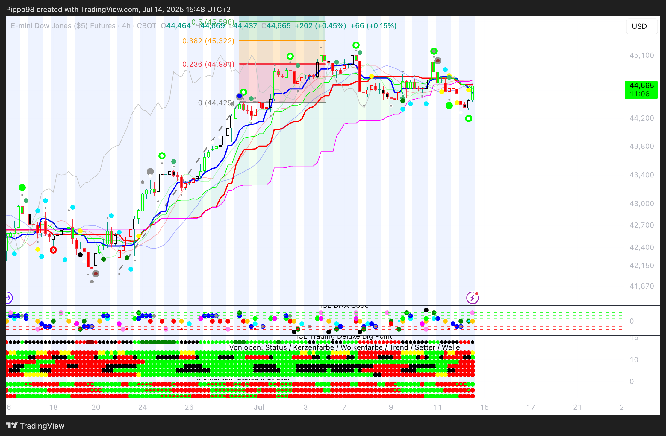Click the TradingView logo at bottom left

click(35, 426)
